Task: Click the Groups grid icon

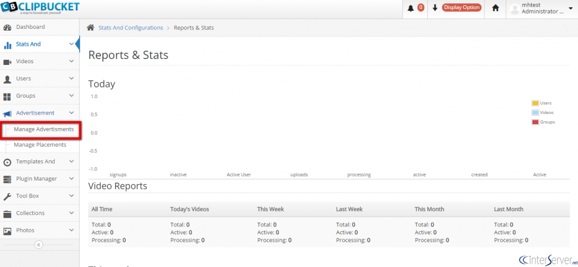Action: 7,97
